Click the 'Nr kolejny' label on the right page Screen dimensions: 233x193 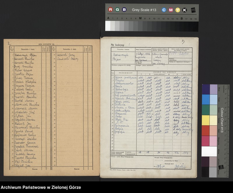tap(117, 45)
